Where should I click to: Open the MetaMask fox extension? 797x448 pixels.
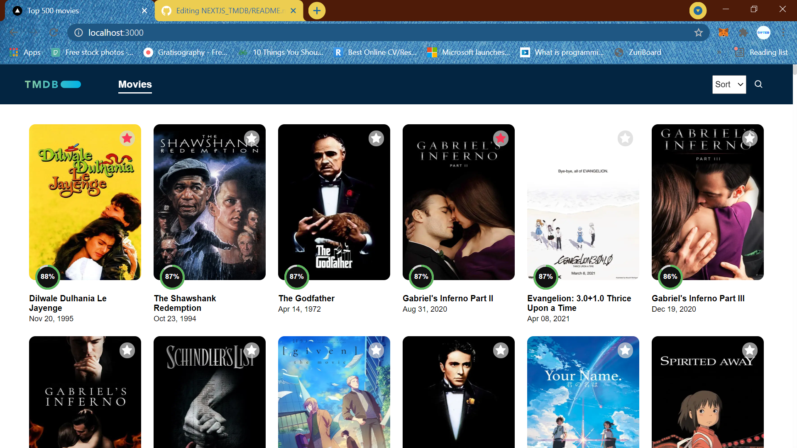pos(724,32)
